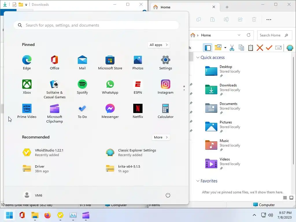
Task: Launch Office from the pinned apps
Action: coord(55,63)
